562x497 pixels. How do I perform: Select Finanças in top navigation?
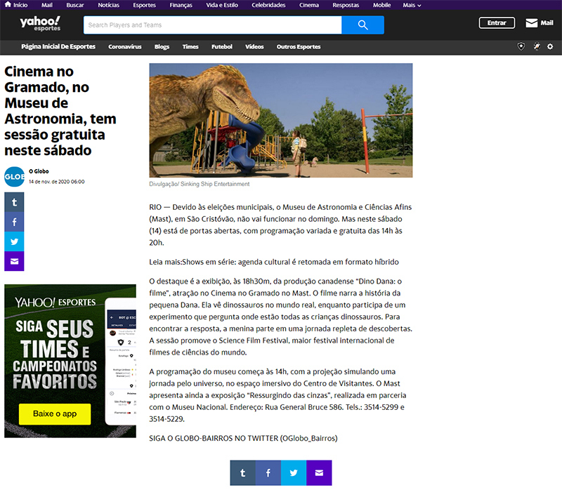click(x=181, y=5)
